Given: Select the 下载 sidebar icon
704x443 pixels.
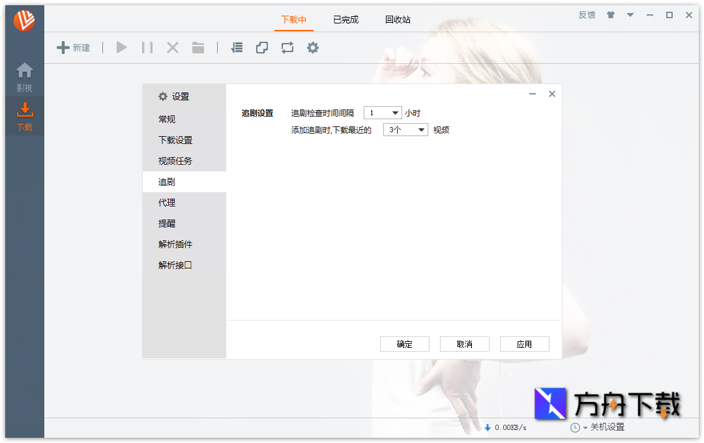Looking at the screenshot, I should (x=24, y=111).
